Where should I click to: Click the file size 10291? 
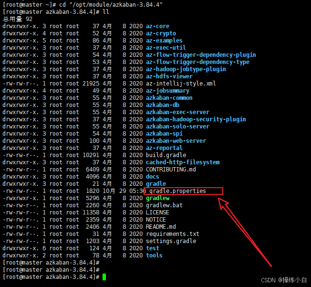[91, 155]
